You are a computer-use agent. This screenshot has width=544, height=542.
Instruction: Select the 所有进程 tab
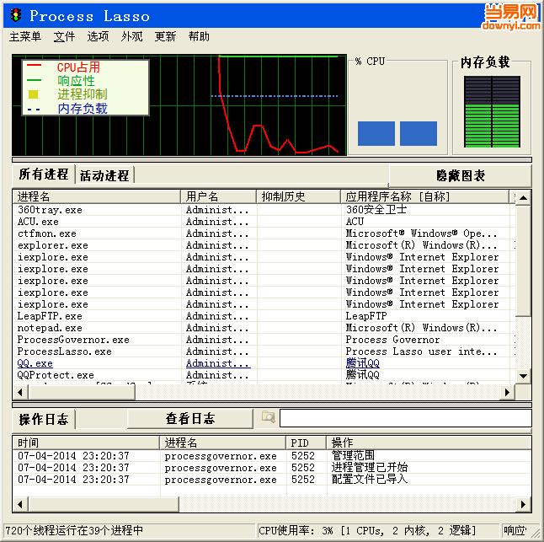click(x=43, y=174)
